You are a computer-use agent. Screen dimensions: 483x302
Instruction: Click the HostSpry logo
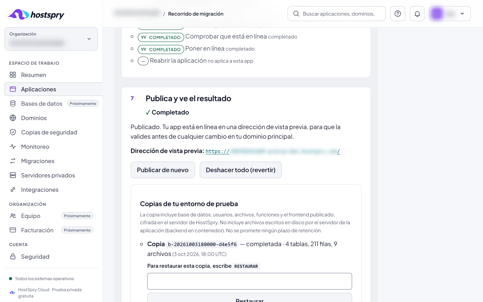[36, 15]
